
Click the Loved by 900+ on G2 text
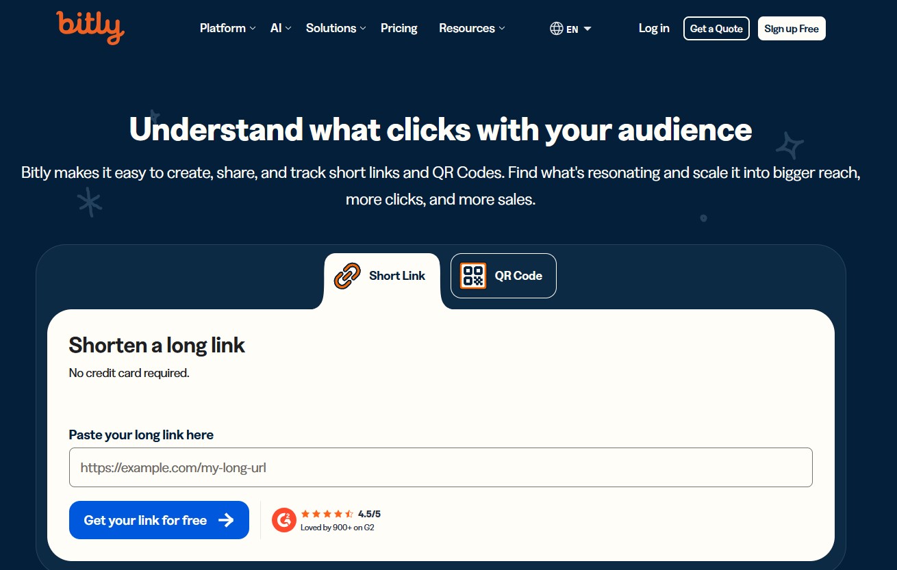click(338, 528)
